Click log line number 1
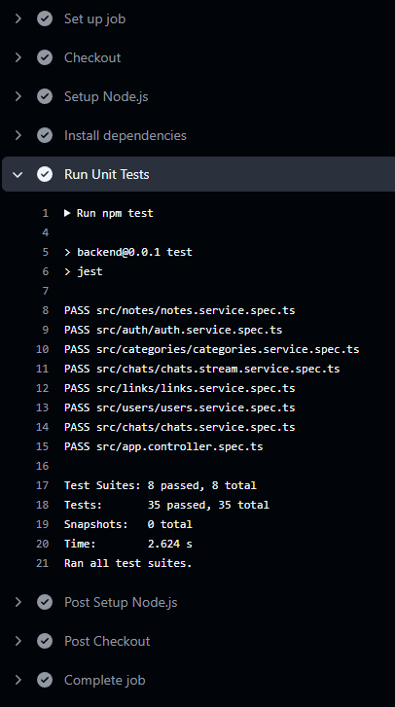 45,213
